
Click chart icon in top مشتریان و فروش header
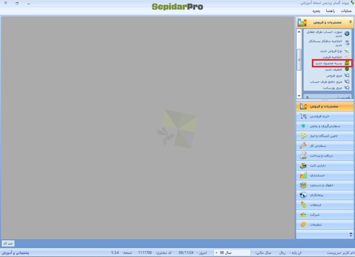click(x=302, y=22)
